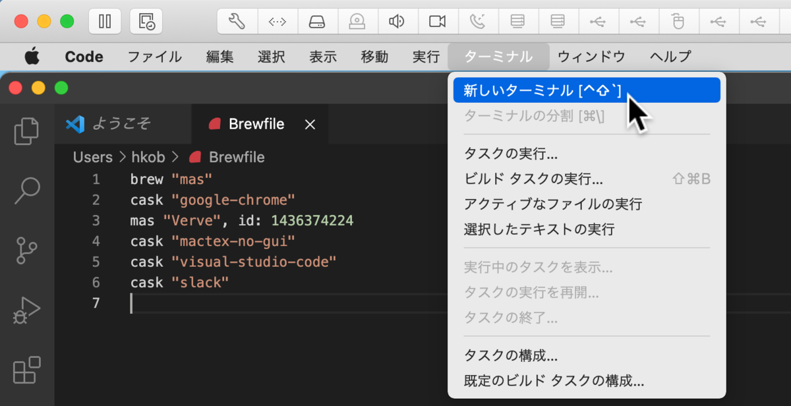Click the "slack" string on line 6
This screenshot has height=406, width=791.
[x=200, y=282]
